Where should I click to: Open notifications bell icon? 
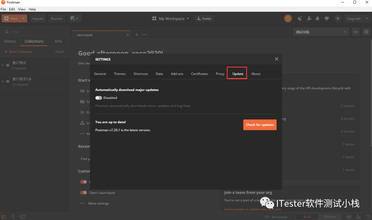tap(318, 18)
